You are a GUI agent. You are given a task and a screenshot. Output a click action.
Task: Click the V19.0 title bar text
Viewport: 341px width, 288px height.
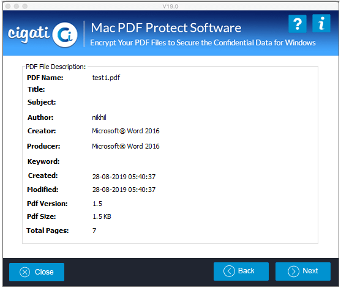tap(170, 7)
